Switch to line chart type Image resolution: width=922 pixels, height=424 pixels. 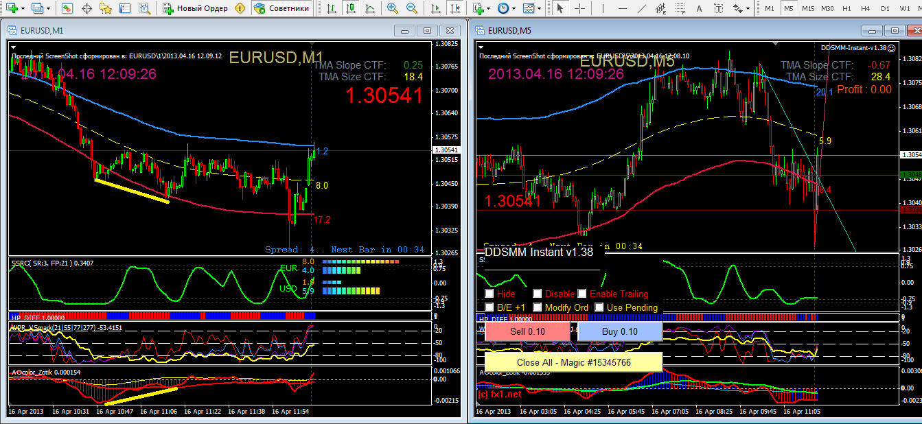369,8
